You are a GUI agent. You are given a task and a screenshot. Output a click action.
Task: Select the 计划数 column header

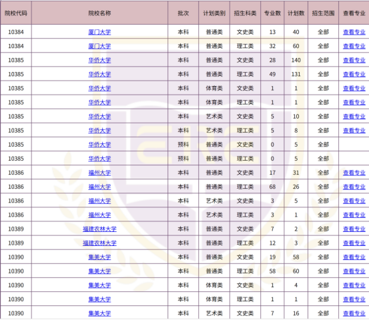(296, 13)
